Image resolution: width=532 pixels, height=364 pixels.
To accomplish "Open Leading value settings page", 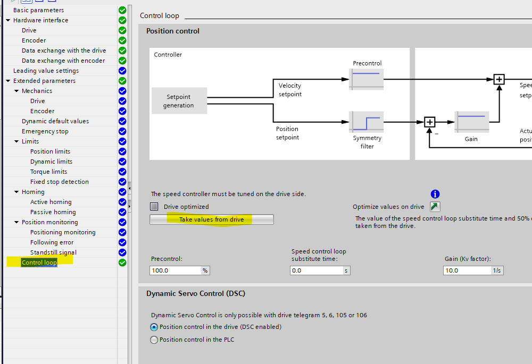I will pyautogui.click(x=46, y=71).
